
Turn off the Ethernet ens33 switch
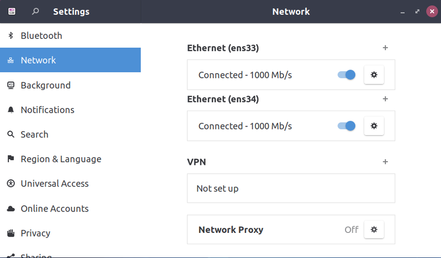coord(347,75)
